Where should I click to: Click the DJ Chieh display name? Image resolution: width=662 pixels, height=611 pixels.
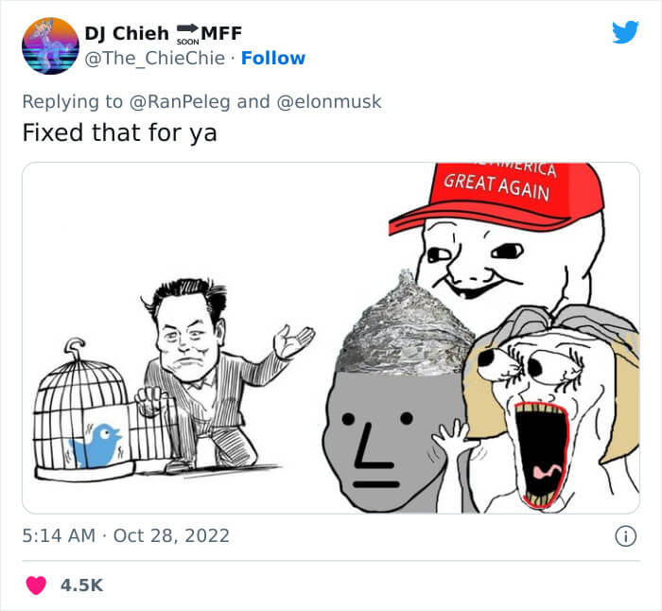[x=127, y=33]
